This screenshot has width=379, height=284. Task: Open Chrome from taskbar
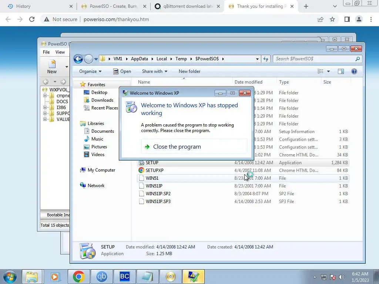point(78,277)
